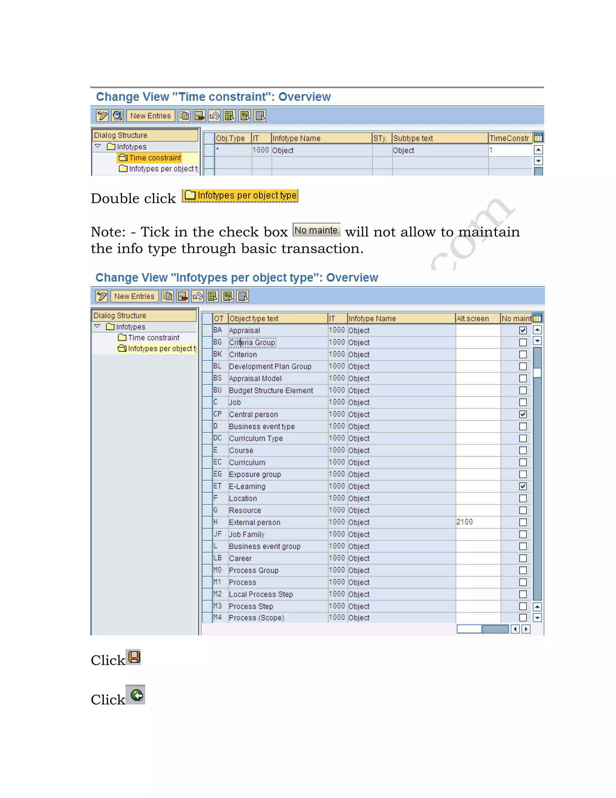Tick No maint checkbox for BG Criteria Group
The image size is (616, 798).
pyautogui.click(x=523, y=342)
